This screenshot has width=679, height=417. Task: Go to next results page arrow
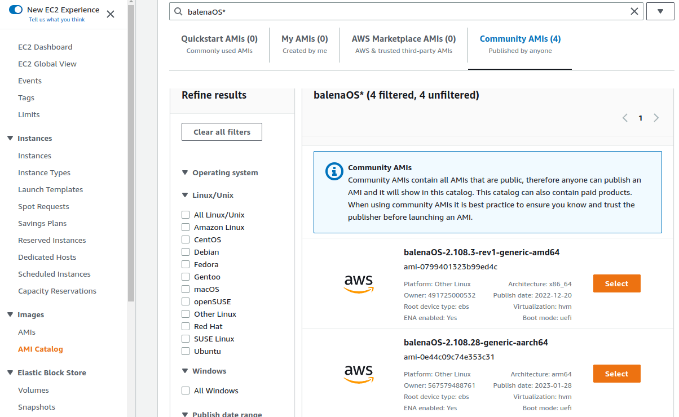pyautogui.click(x=656, y=118)
